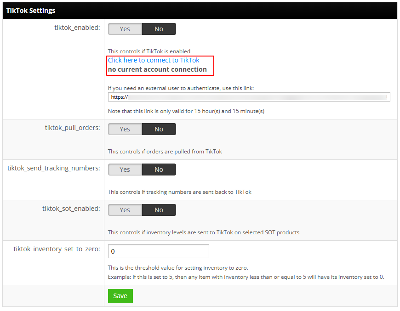Image resolution: width=400 pixels, height=311 pixels.
Task: Enable tiktok_send_tracking_numbers with Yes
Action: click(125, 170)
